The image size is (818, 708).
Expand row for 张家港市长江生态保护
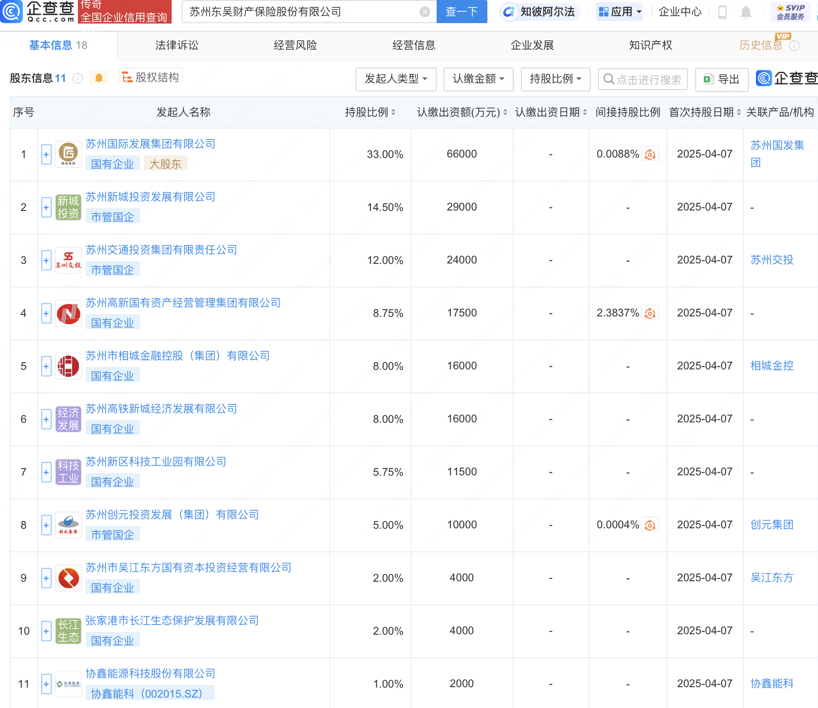46,631
